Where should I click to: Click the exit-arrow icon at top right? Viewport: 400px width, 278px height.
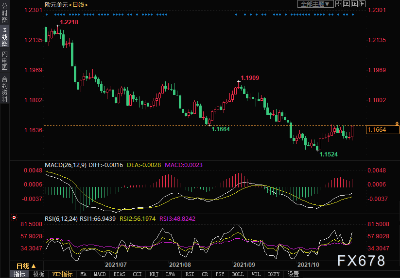[x=362, y=4]
